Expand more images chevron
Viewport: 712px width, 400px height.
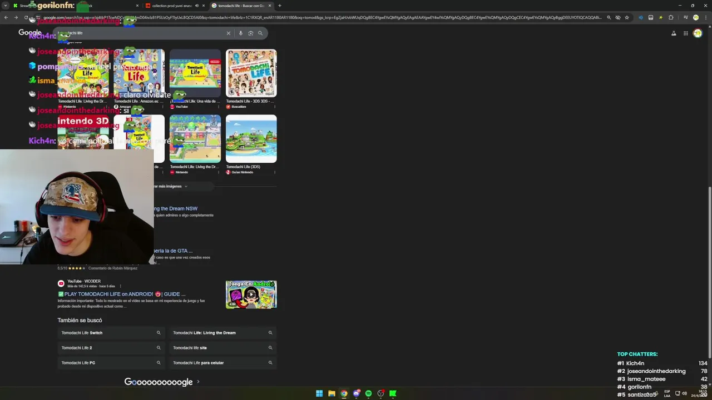click(x=186, y=187)
